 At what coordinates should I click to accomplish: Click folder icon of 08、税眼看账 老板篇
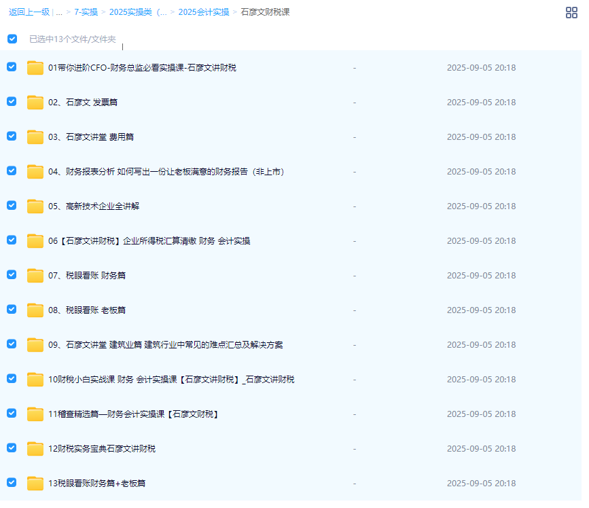(x=35, y=310)
